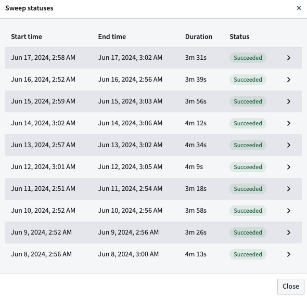
Task: Select Succeeded badge for Jun 10 sweep
Action: [248, 211]
